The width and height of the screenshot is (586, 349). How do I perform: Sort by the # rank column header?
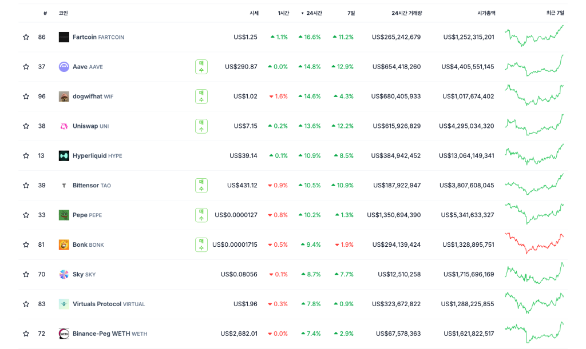pos(45,13)
